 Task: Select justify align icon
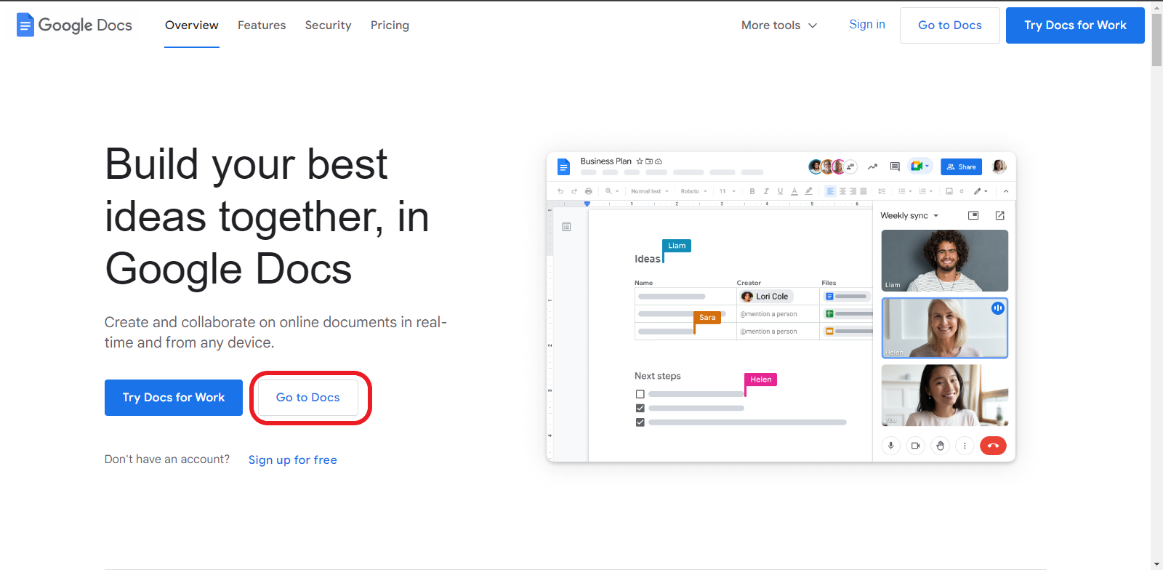[x=863, y=191]
